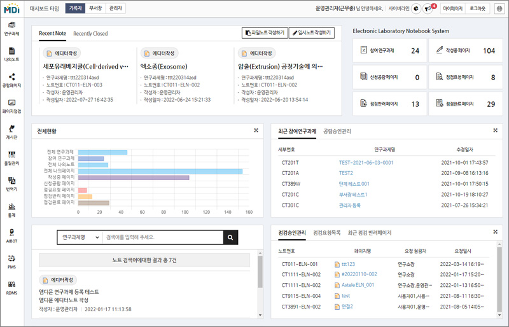Open 페이지점검 sidebar icon
This screenshot has width=509, height=327.
click(x=11, y=106)
